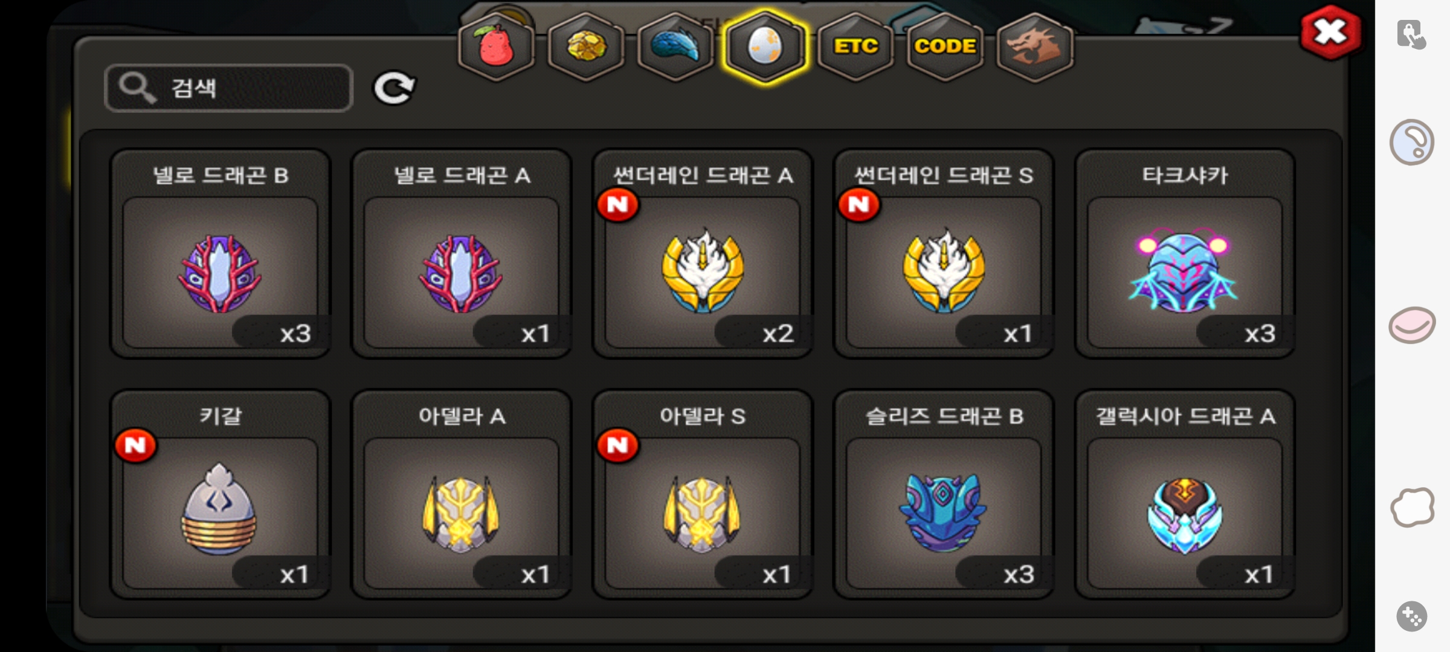Choose the 썬더레인 드래곤 S egg

[x=944, y=254]
